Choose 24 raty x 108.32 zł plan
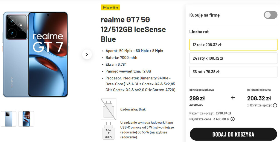The height and width of the screenshot is (142, 280). click(233, 58)
